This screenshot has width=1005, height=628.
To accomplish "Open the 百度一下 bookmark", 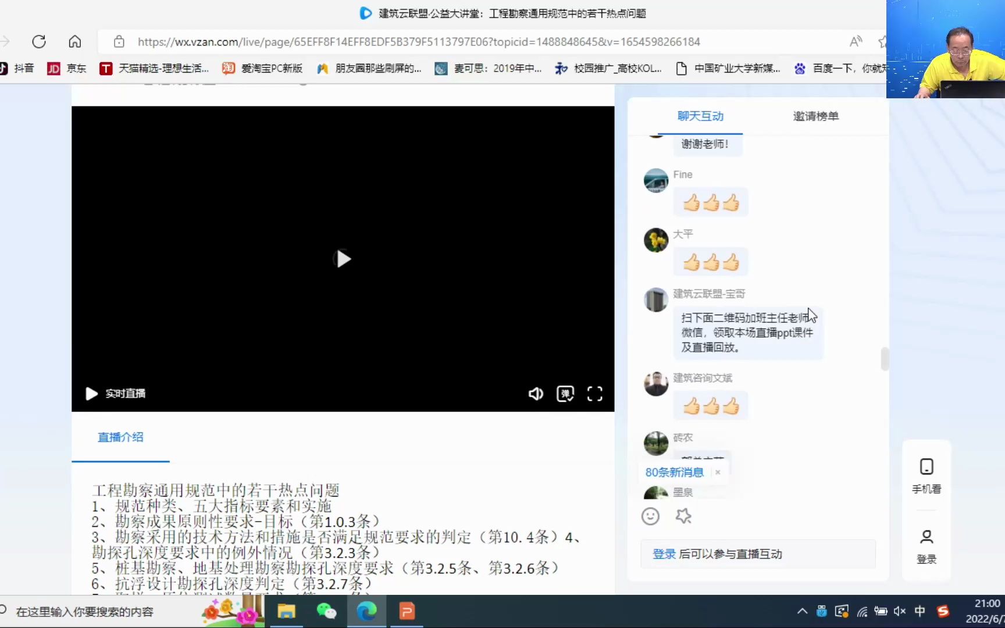I will (x=840, y=69).
